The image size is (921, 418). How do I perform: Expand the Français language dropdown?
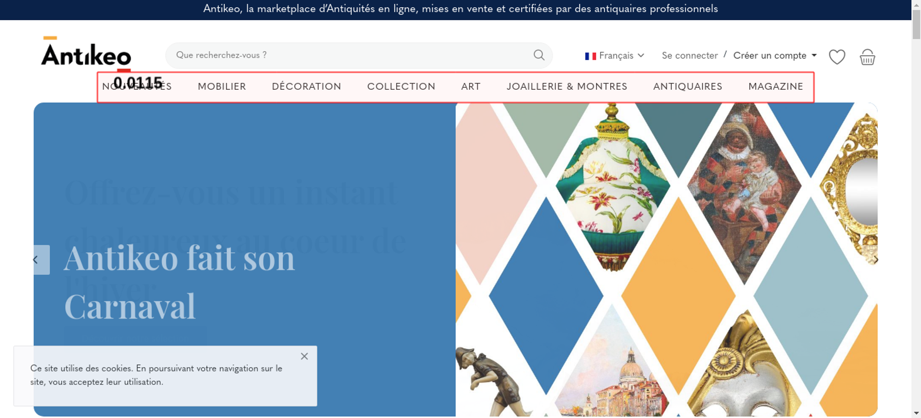(615, 56)
